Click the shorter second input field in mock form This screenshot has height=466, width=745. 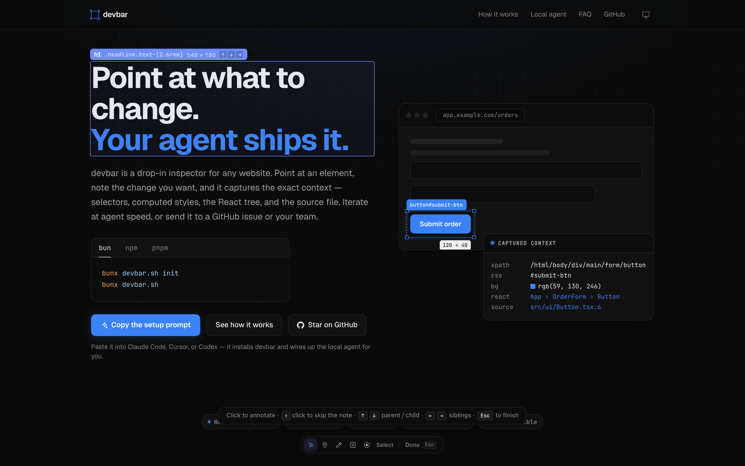click(503, 194)
